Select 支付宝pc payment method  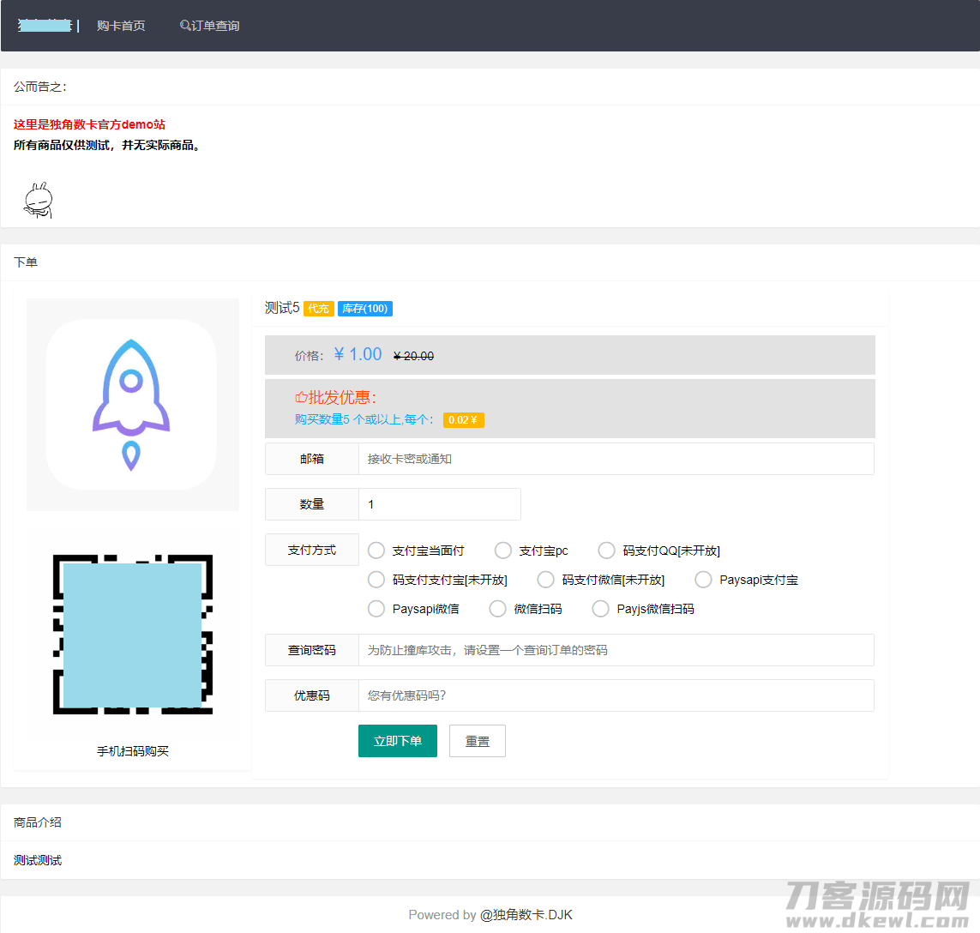(503, 551)
